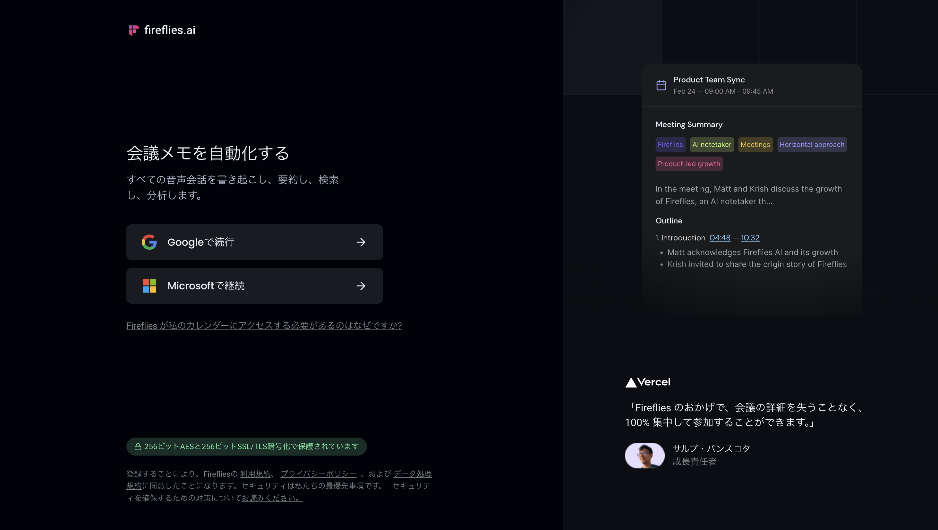Continue with Google sign-in
This screenshot has height=530, width=938.
click(254, 242)
